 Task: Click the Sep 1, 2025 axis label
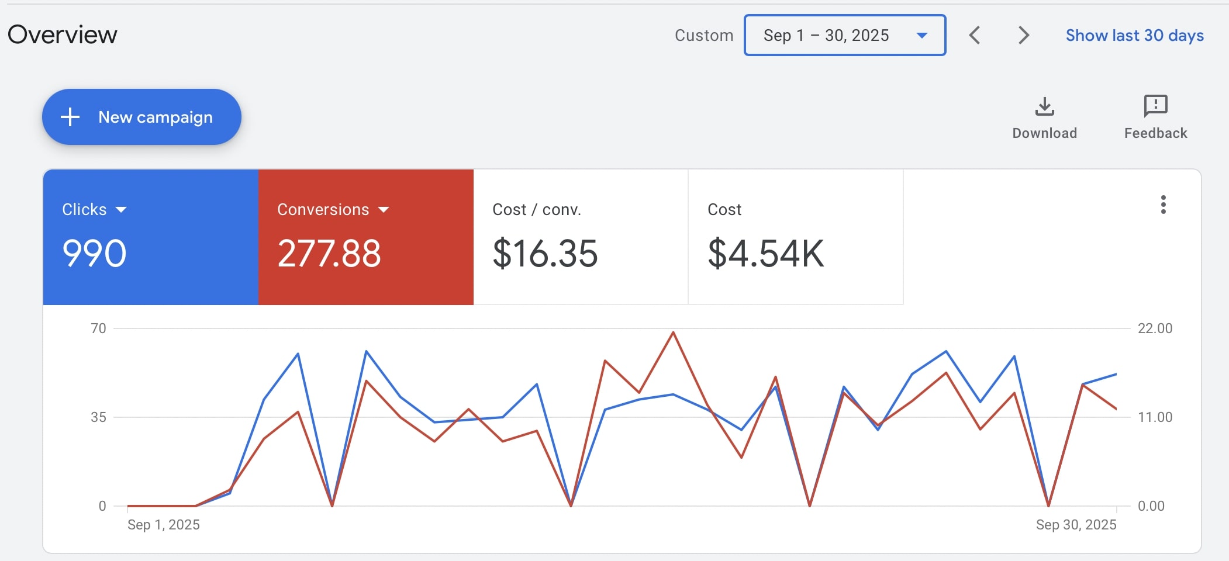click(164, 525)
